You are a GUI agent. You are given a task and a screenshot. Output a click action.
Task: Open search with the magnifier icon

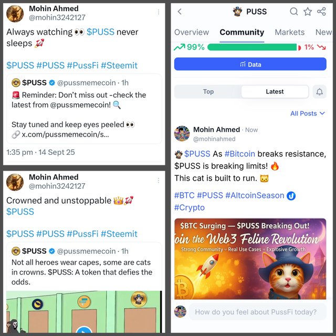coord(294,12)
